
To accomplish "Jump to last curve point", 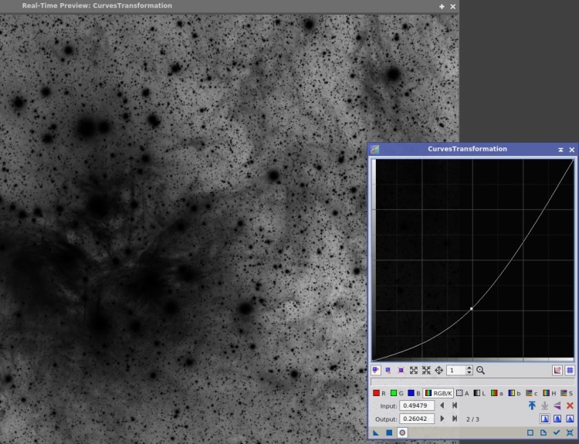I will point(455,419).
